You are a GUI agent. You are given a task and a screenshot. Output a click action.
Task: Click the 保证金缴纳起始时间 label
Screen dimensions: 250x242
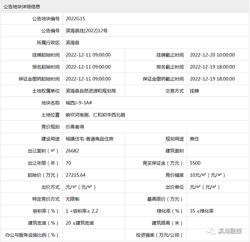(39, 79)
